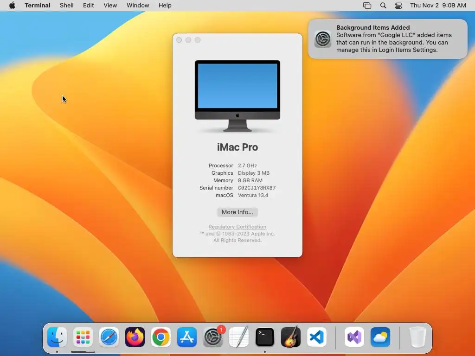This screenshot has width=475, height=356.
Task: Open the View menu
Action: 110,6
